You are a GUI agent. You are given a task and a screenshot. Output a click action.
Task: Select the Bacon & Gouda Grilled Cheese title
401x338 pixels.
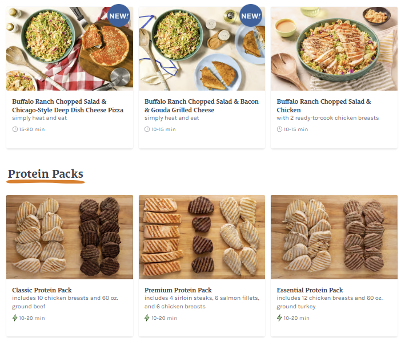tap(202, 105)
